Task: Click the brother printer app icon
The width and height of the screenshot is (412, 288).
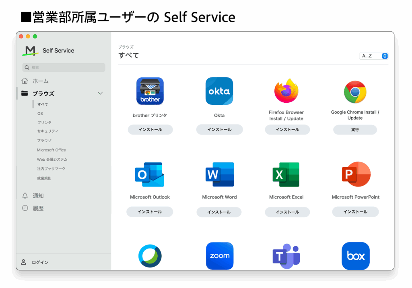Action: tap(150, 91)
